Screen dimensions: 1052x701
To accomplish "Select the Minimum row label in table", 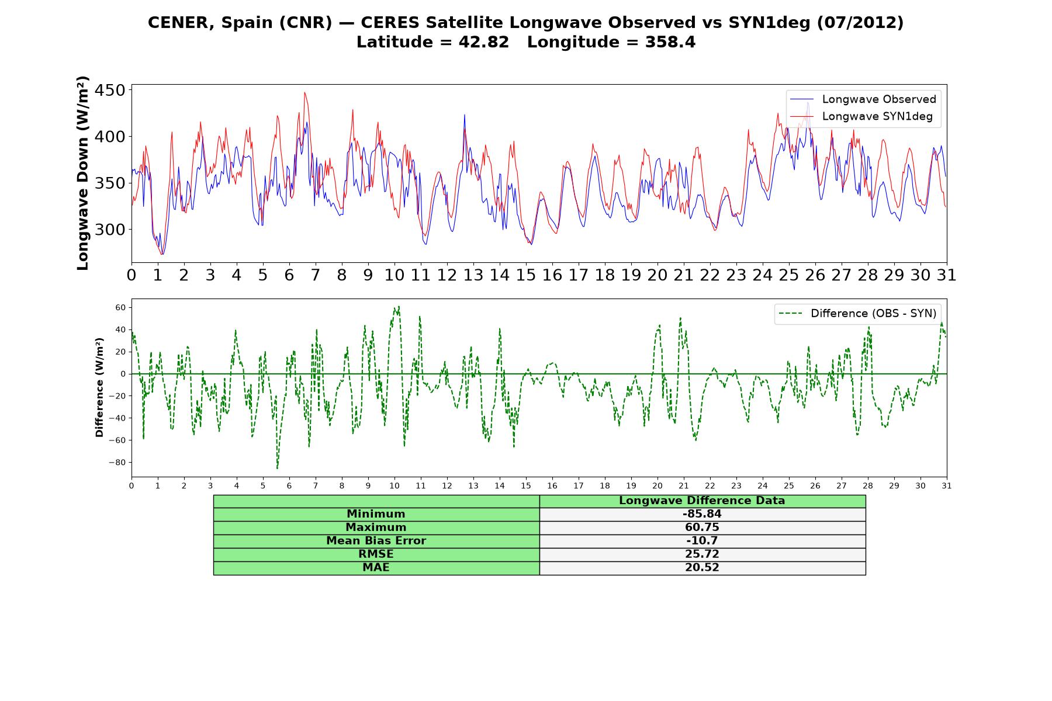I will point(376,514).
